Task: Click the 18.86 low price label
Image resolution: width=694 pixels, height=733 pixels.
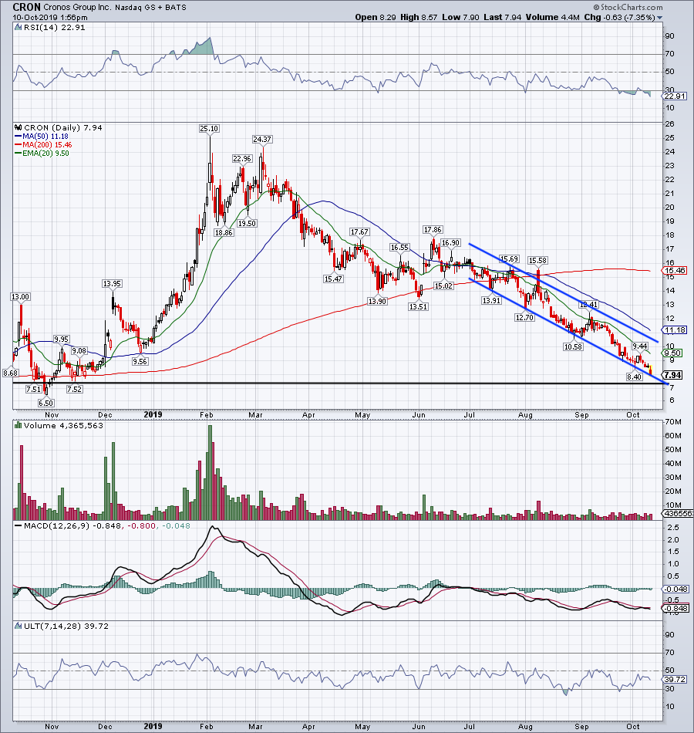Action: click(224, 232)
